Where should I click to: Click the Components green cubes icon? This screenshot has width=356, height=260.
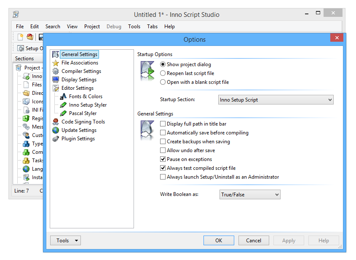[26, 152]
